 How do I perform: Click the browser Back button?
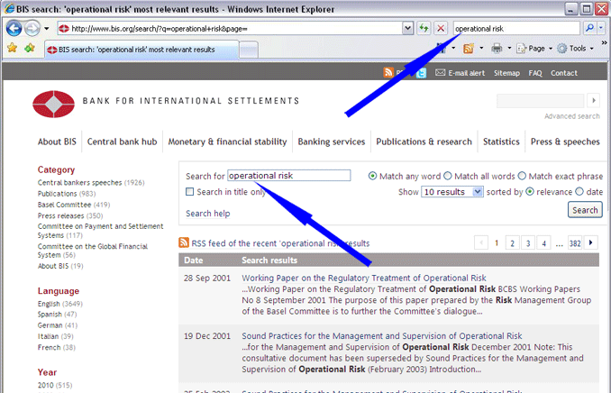[14, 29]
